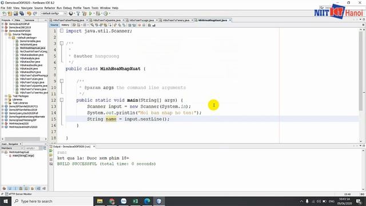Click the Stop icon in Output panel

pos(51,160)
